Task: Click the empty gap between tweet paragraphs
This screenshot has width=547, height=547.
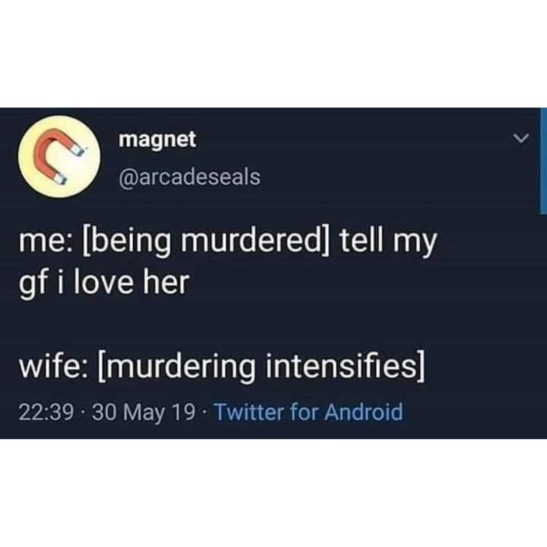Action: tap(273, 325)
